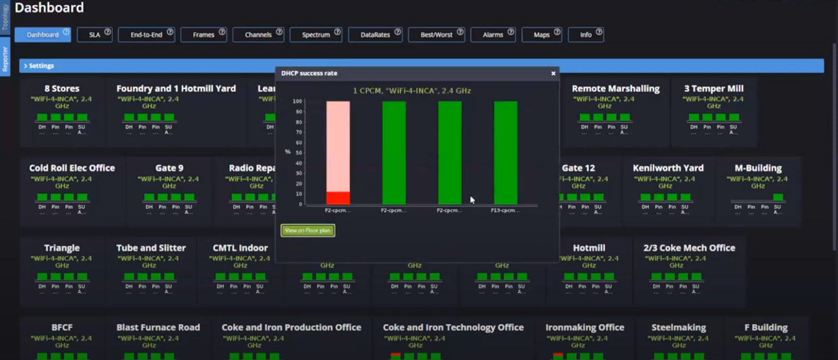
Task: Click the F13-cpcm green bar in chart
Action: [x=505, y=152]
